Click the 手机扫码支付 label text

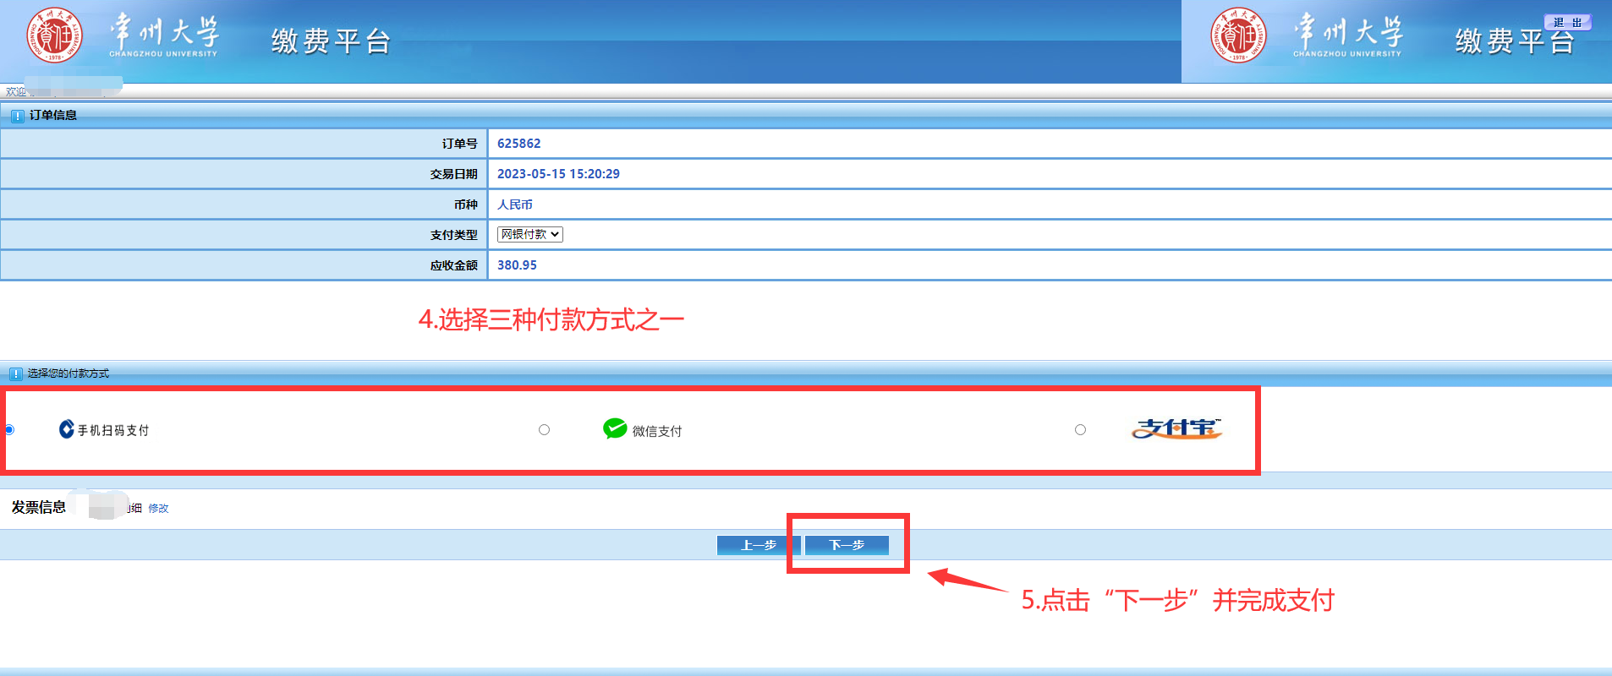coord(113,430)
